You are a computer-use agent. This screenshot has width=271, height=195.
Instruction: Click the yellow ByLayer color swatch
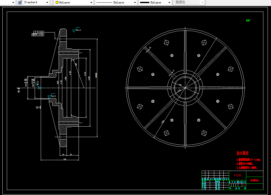coord(57,2)
